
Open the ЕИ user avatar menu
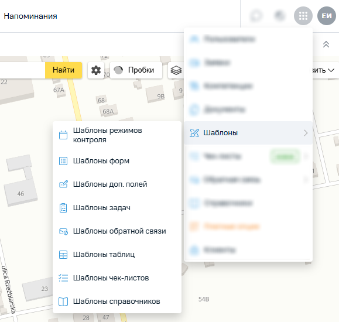(327, 16)
